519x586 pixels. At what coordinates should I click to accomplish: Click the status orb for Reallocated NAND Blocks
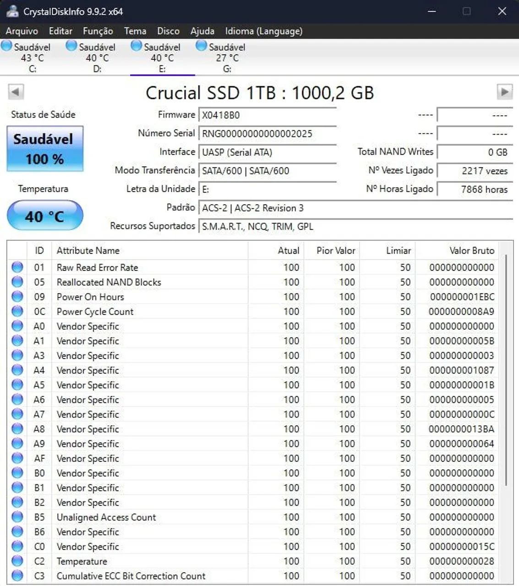17,282
